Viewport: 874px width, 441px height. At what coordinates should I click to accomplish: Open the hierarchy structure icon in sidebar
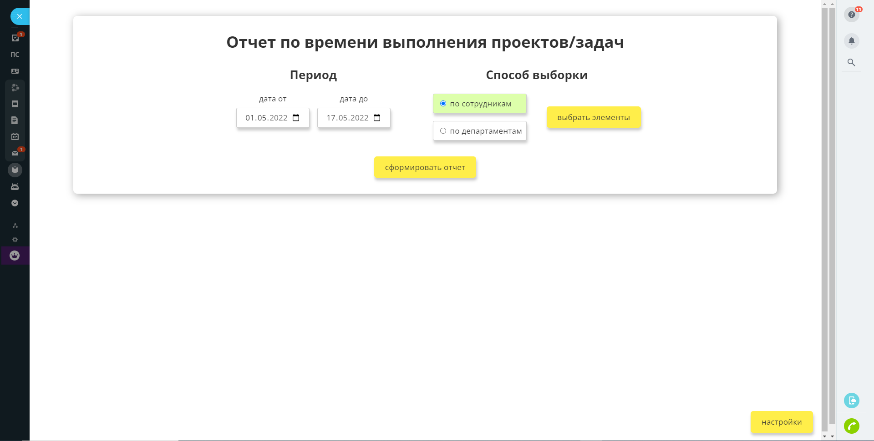[x=15, y=226]
